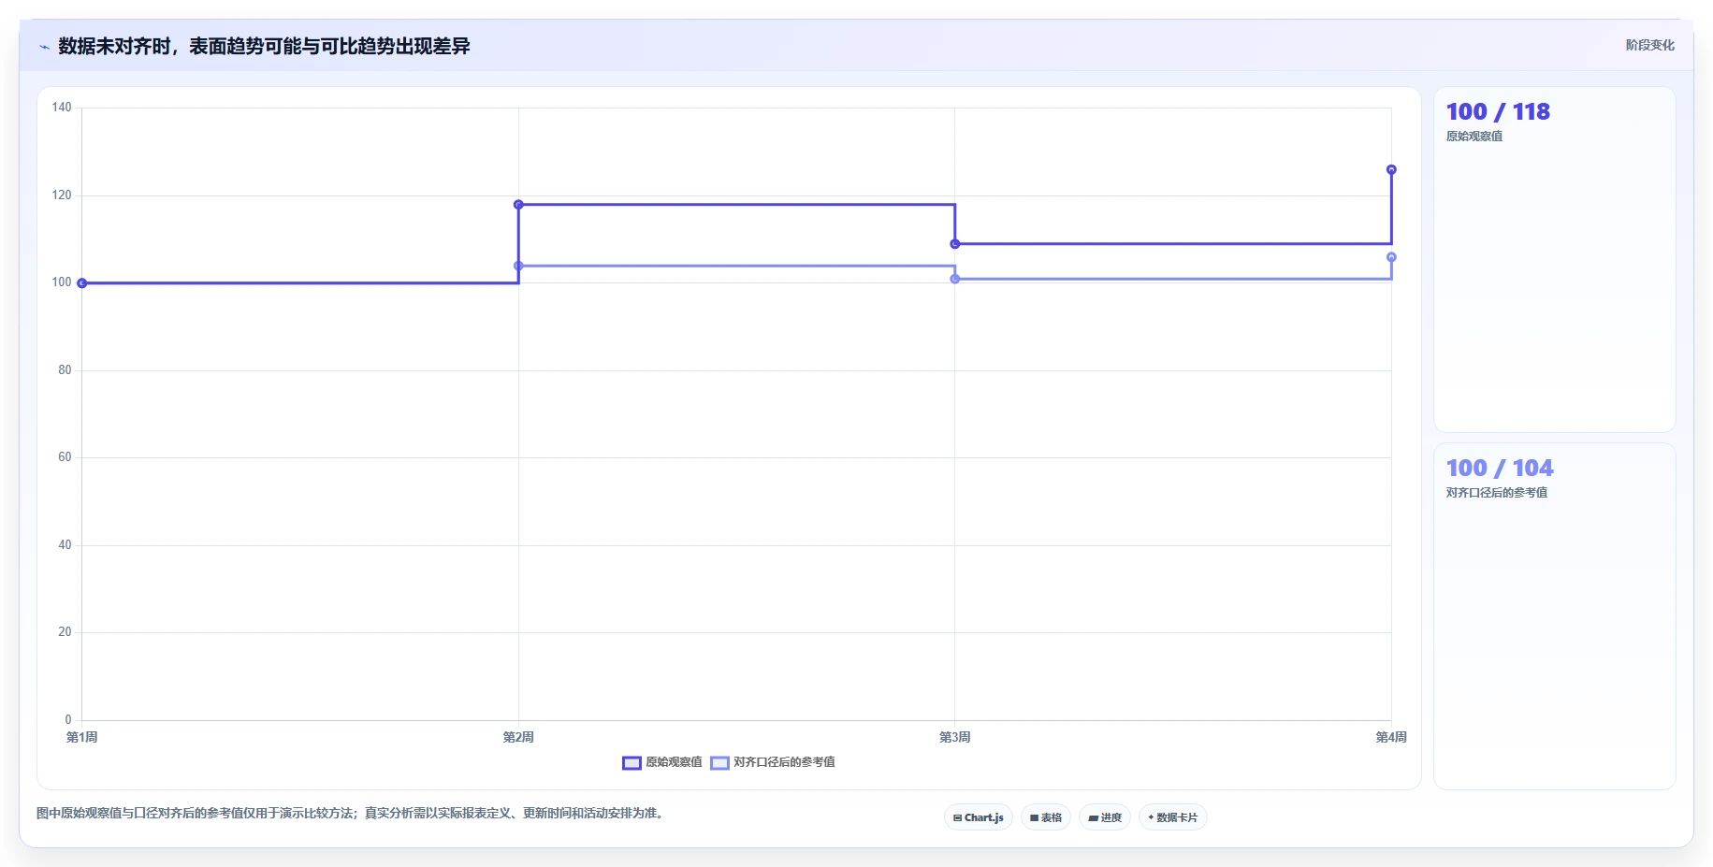1713x867 pixels.
Task: Click the 原始观察值 caption in the top card
Action: coord(1474,137)
